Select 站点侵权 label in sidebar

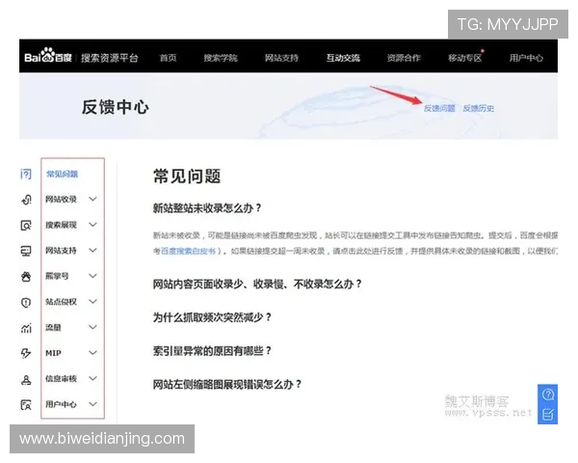(x=62, y=302)
